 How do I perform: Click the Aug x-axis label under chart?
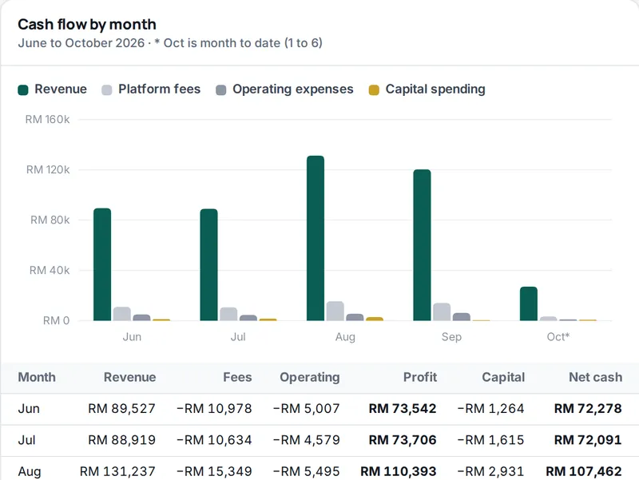(345, 337)
